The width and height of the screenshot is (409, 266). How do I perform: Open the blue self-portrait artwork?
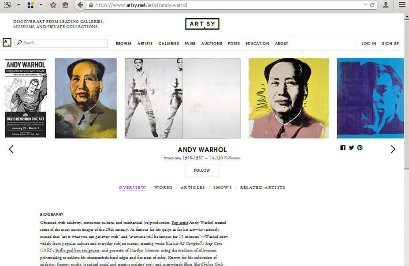[x=370, y=98]
